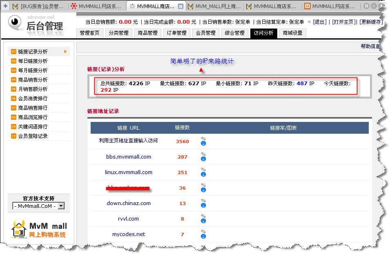
Task: Click yesterday's 487 IP count
Action: coord(302,84)
